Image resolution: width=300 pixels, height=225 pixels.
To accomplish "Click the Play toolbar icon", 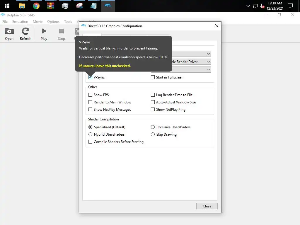I will pyautogui.click(x=44, y=34).
